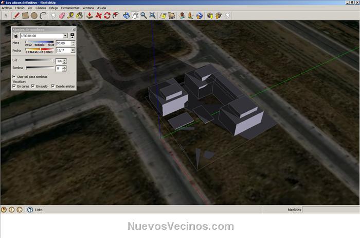The width and height of the screenshot is (360, 238).
Task: Disable 'Desde aristas' shadow display
Action: pos(53,86)
